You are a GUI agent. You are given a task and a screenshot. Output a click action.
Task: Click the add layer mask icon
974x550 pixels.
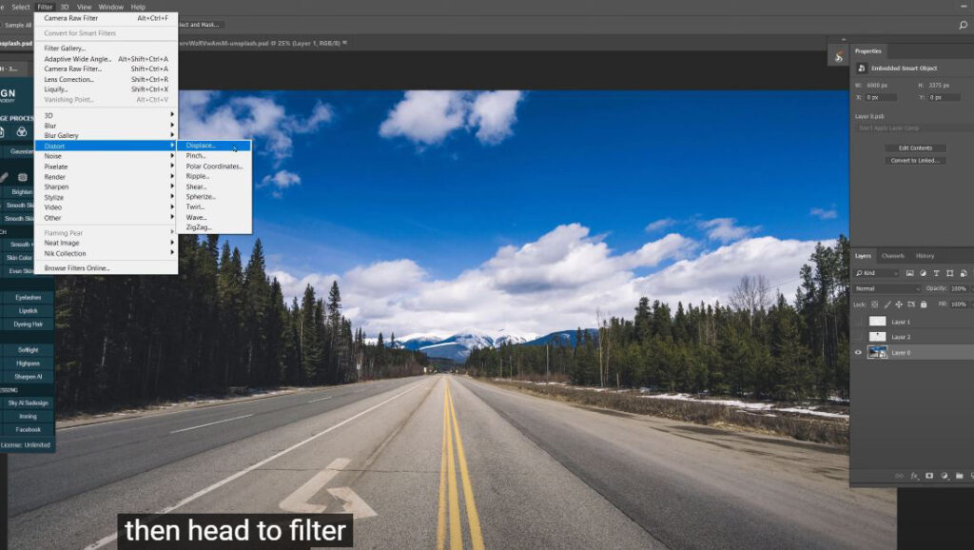coord(929,476)
